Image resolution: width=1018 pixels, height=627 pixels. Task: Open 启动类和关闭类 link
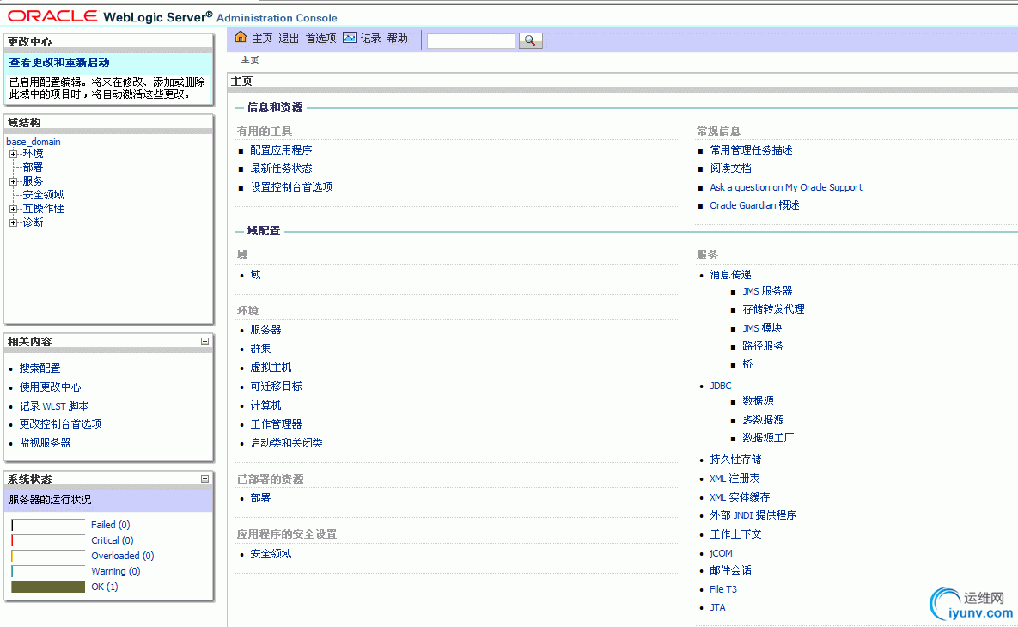(x=286, y=442)
